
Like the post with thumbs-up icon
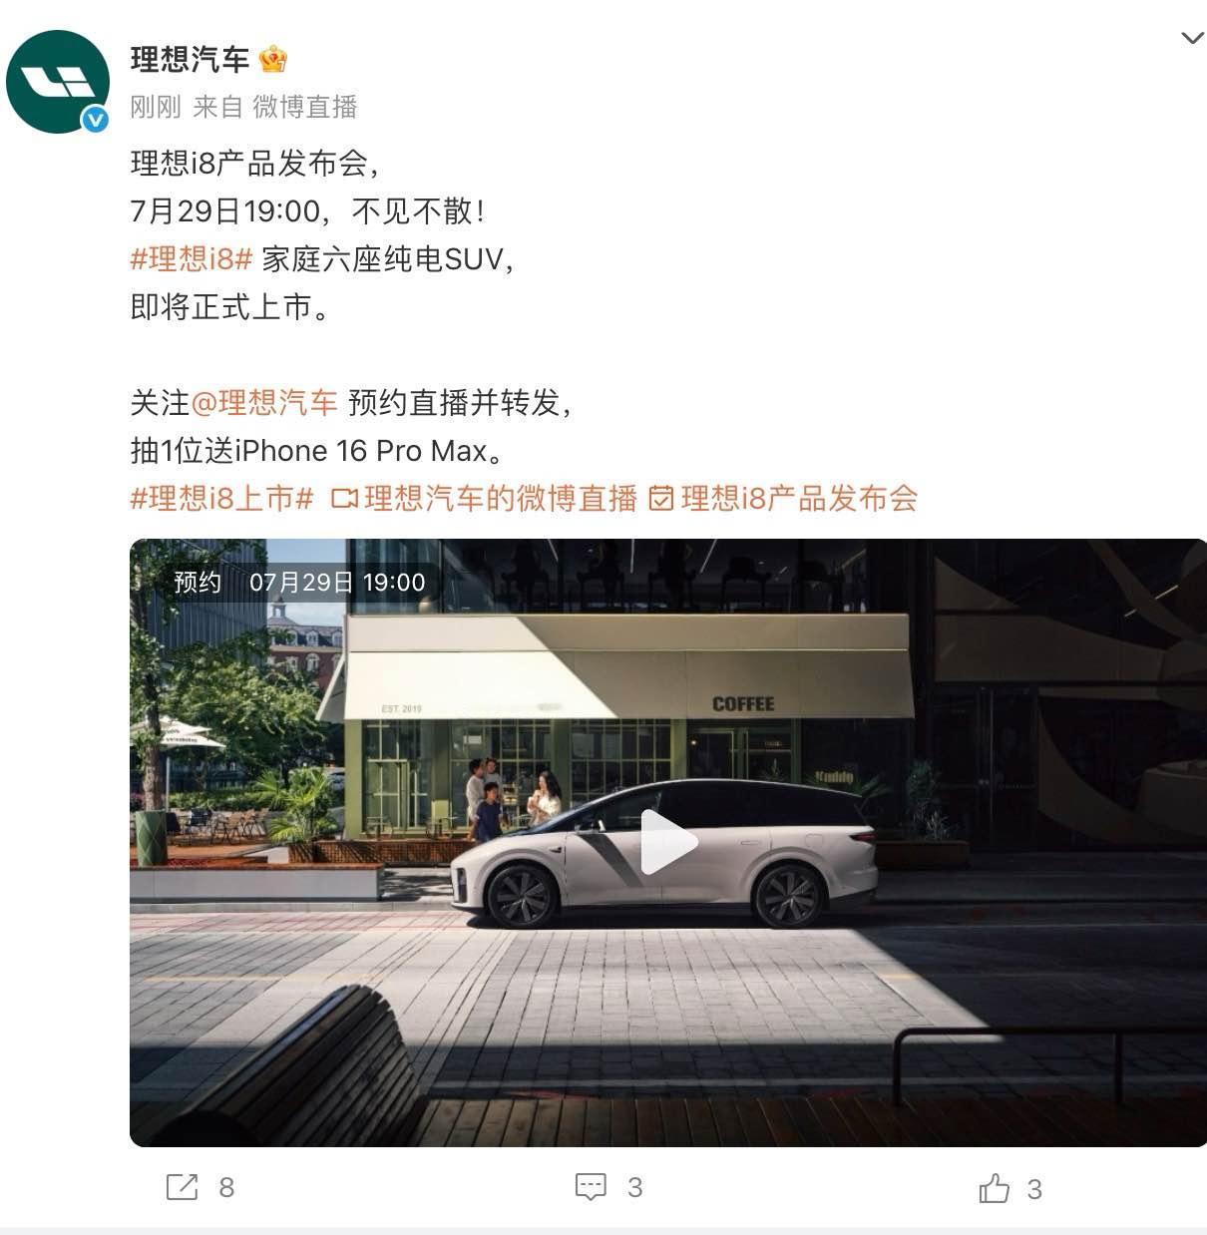click(x=994, y=1188)
